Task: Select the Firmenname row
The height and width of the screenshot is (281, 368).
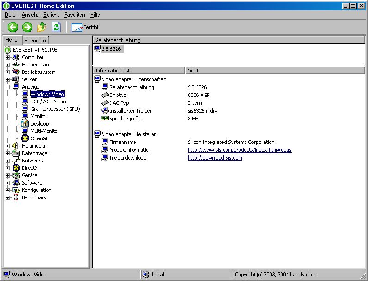Action: 229,142
